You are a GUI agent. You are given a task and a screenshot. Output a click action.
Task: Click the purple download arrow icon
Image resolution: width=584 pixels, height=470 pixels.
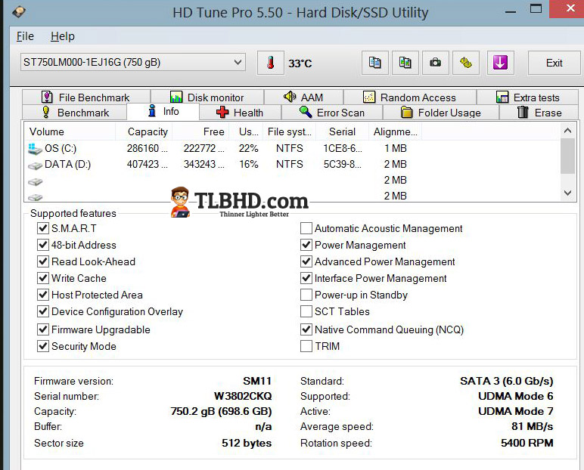click(x=500, y=63)
